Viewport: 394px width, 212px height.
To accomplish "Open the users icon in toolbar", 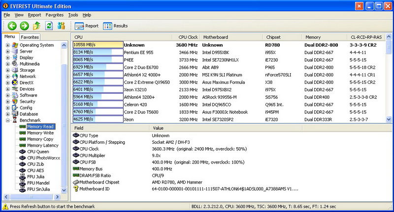I will coord(61,26).
